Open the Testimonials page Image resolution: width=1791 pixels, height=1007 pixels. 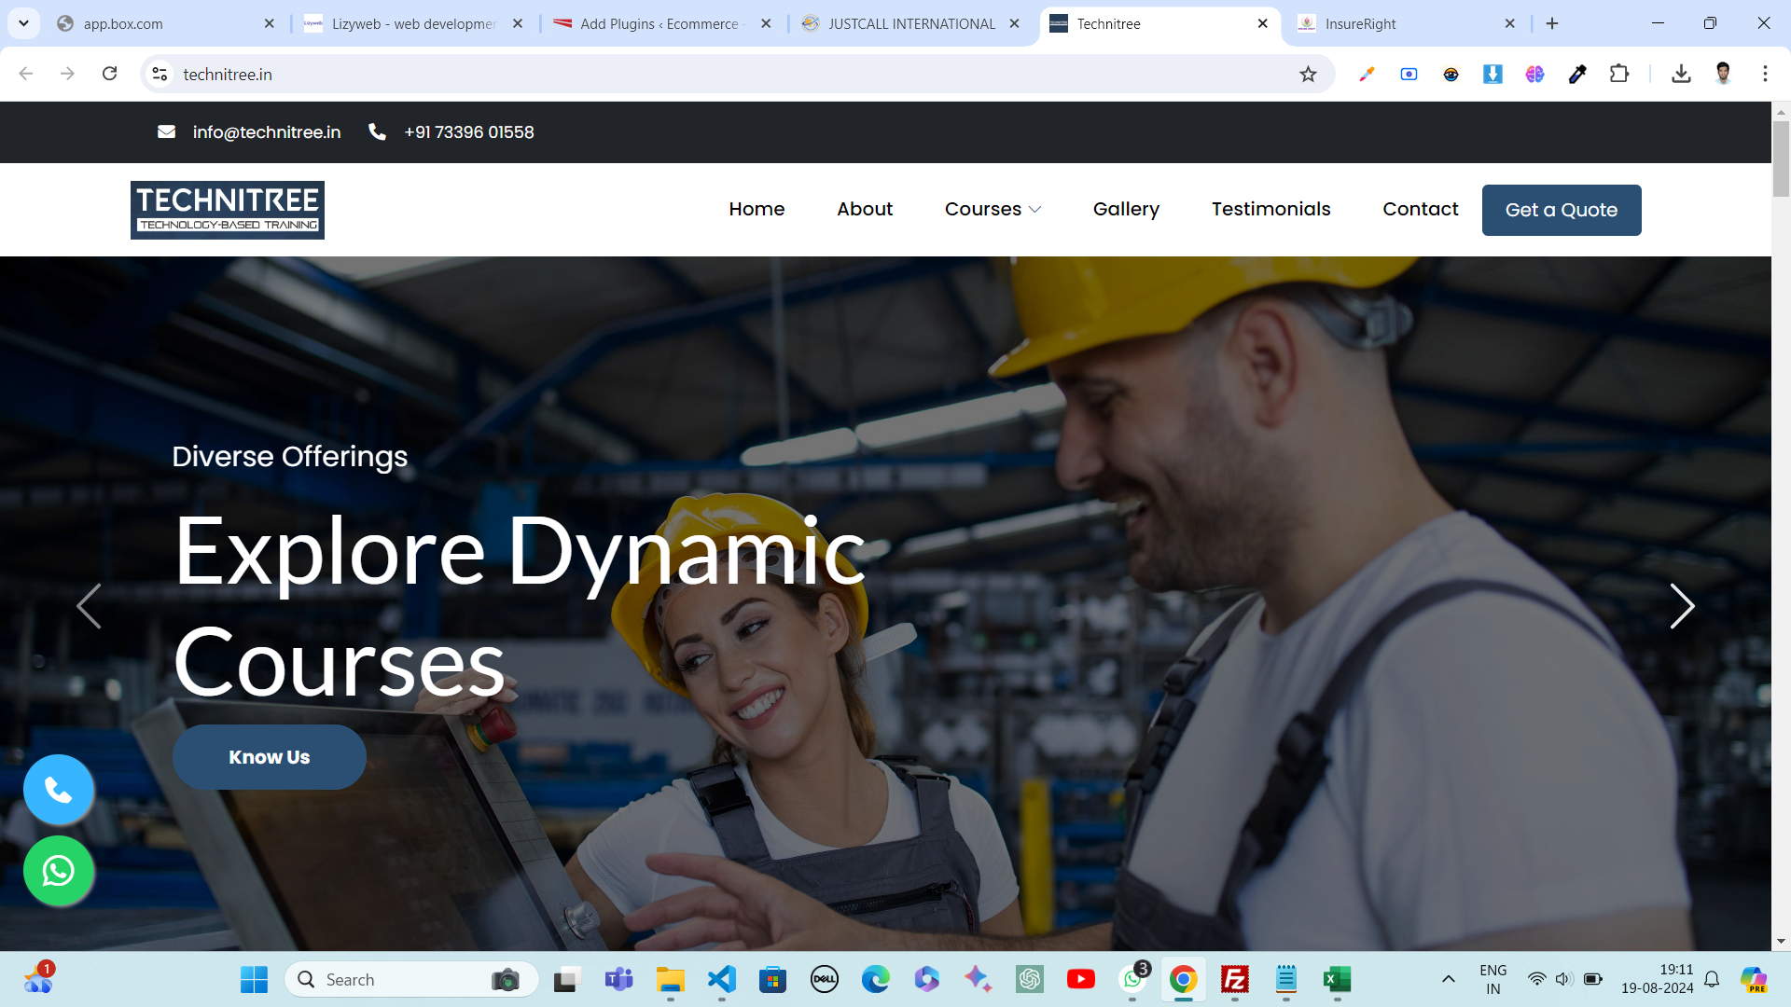point(1270,209)
